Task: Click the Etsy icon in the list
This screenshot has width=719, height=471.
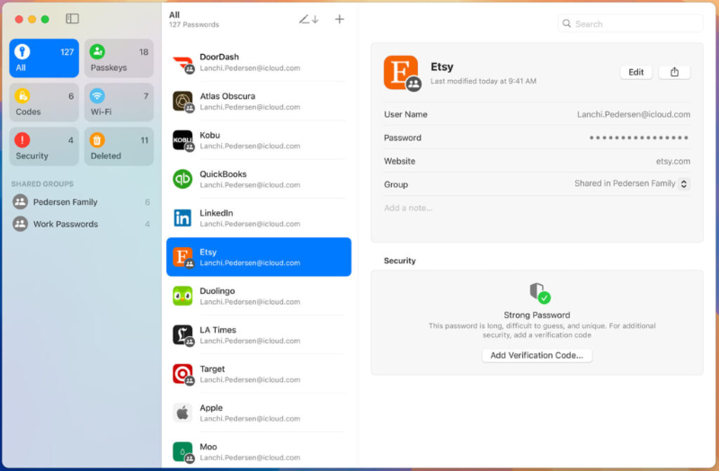Action: coord(182,257)
